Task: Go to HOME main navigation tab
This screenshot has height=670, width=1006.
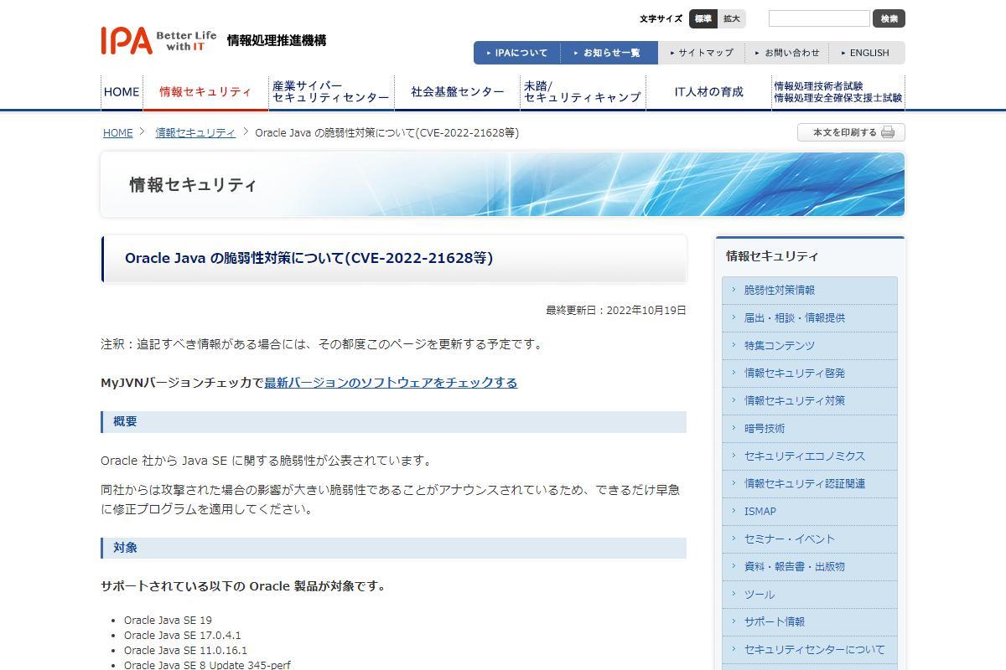Action: [122, 92]
